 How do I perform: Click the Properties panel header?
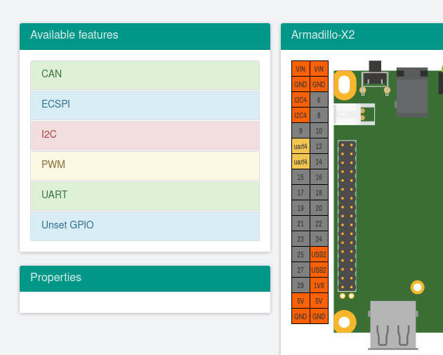(145, 278)
